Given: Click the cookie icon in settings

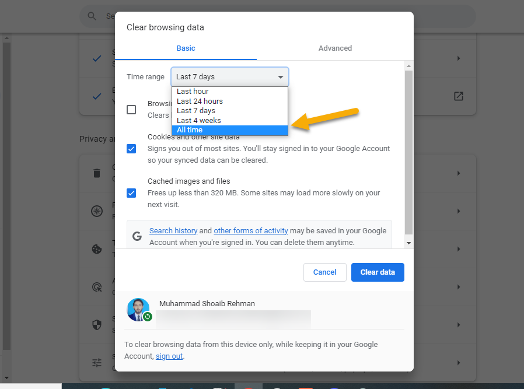Looking at the screenshot, I should pos(97,249).
